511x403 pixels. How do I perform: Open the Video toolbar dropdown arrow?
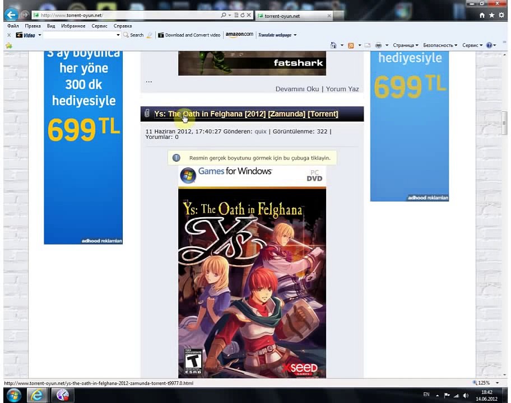tap(40, 35)
